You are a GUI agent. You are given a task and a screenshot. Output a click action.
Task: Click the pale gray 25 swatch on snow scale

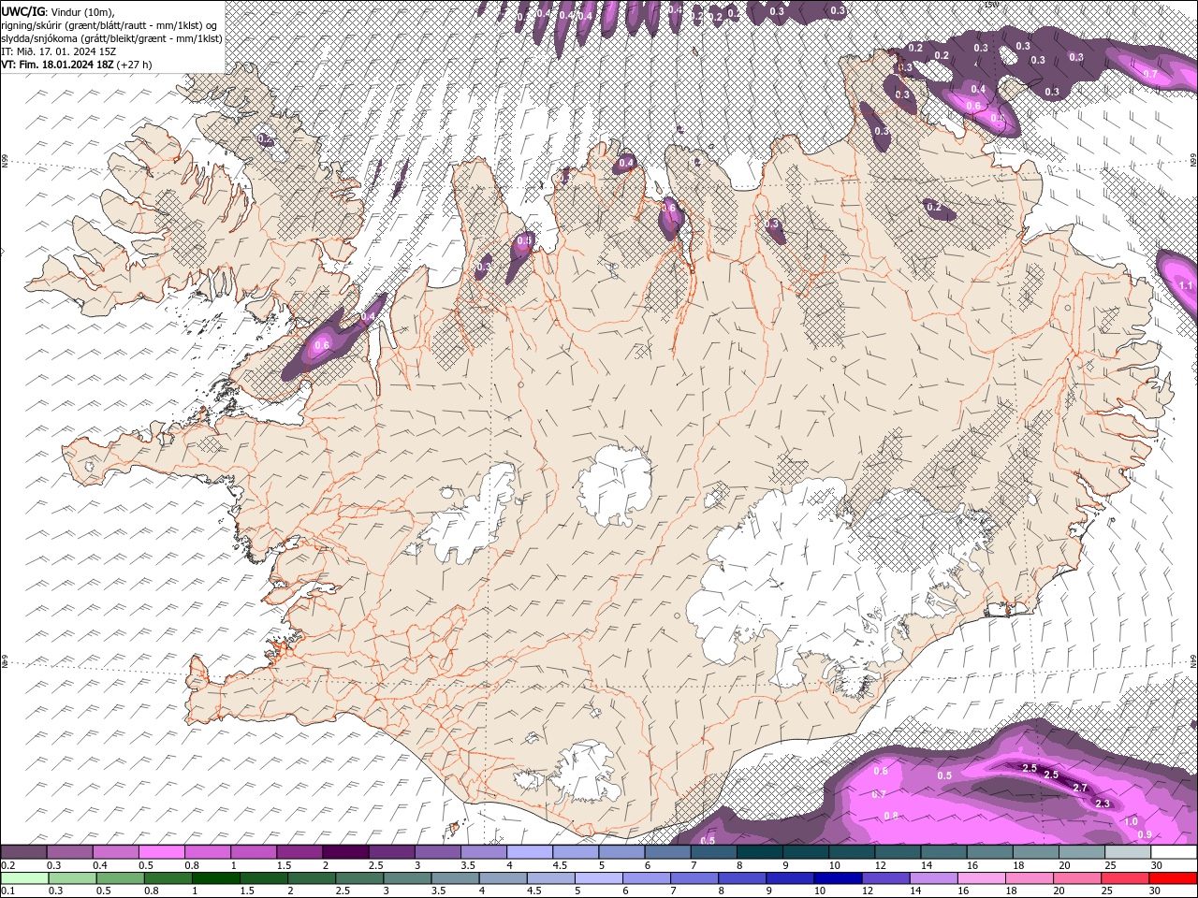click(1127, 852)
